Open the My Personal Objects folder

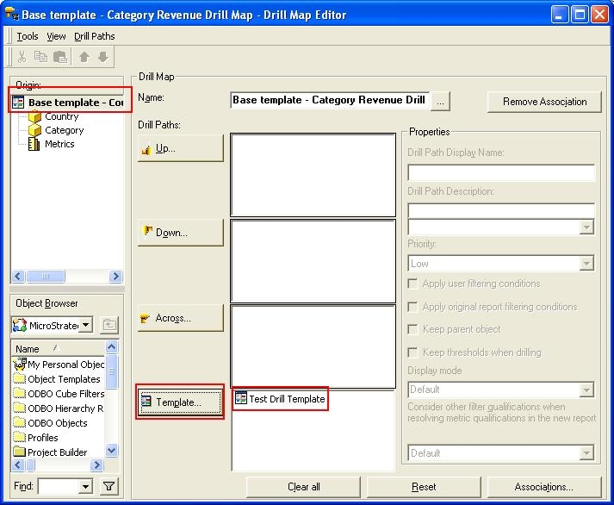click(x=59, y=365)
